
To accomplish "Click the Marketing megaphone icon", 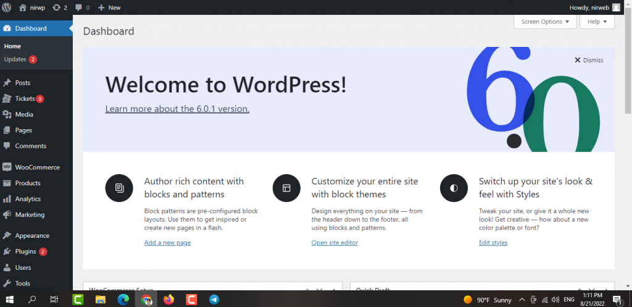I will coord(7,214).
